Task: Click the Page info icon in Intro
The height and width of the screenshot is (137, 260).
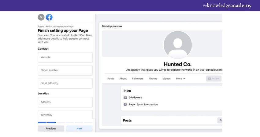Action: pos(125,104)
